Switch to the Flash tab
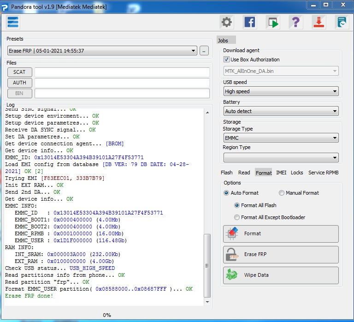 tap(226, 173)
